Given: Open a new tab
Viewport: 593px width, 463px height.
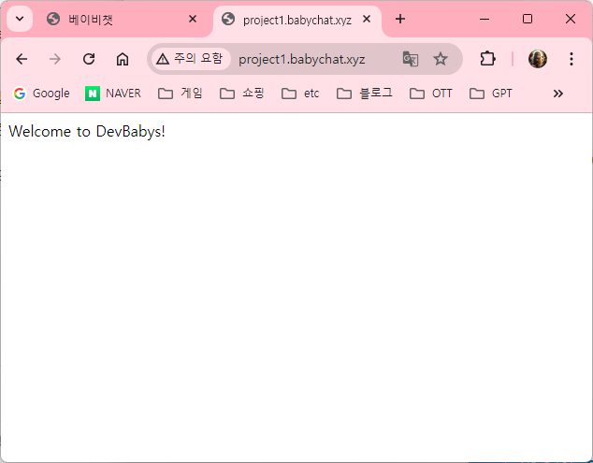Looking at the screenshot, I should point(400,19).
